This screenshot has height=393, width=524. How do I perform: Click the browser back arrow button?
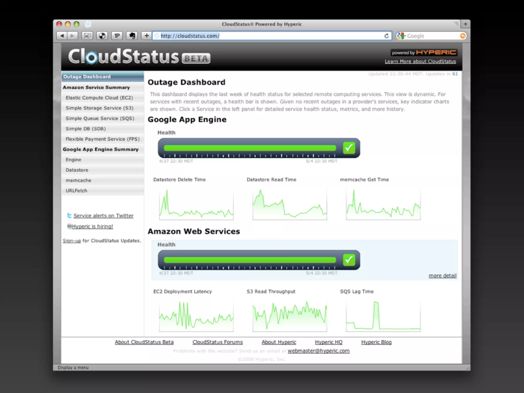[x=62, y=36]
